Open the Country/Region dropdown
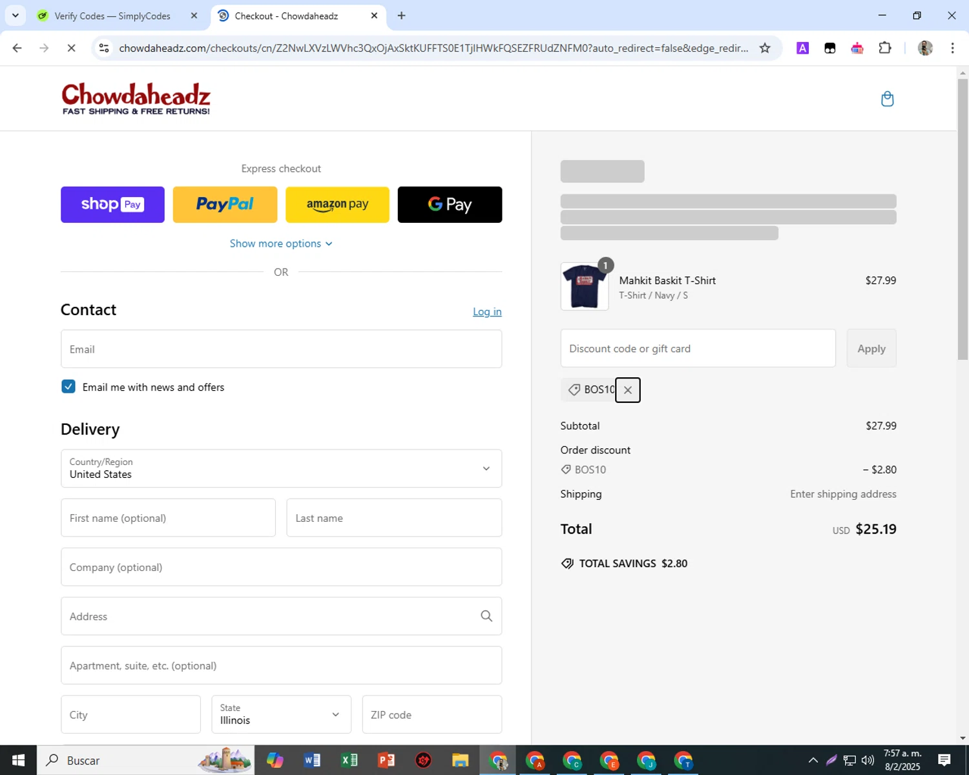The width and height of the screenshot is (969, 775). point(281,468)
